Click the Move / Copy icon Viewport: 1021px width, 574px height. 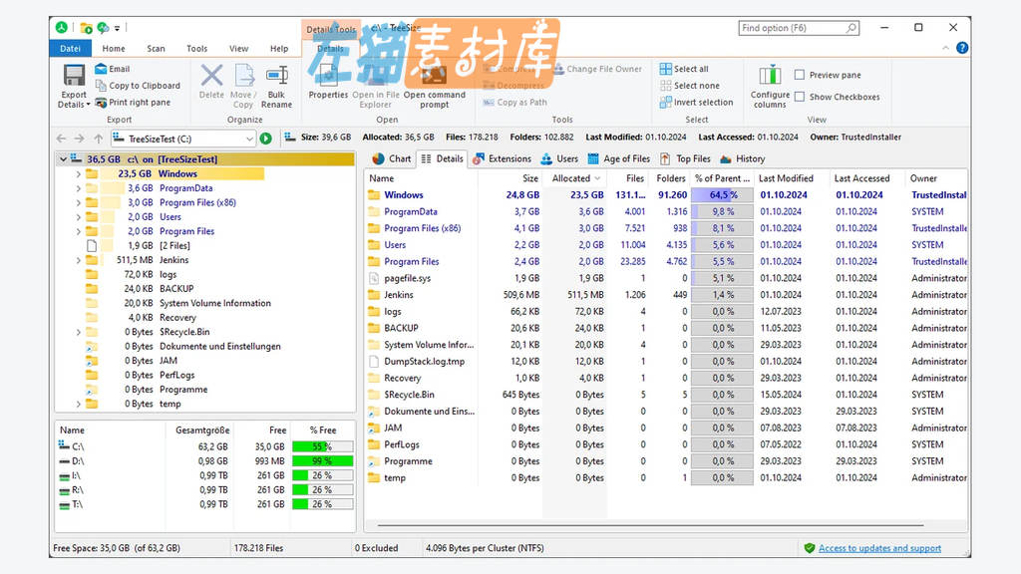pos(244,76)
